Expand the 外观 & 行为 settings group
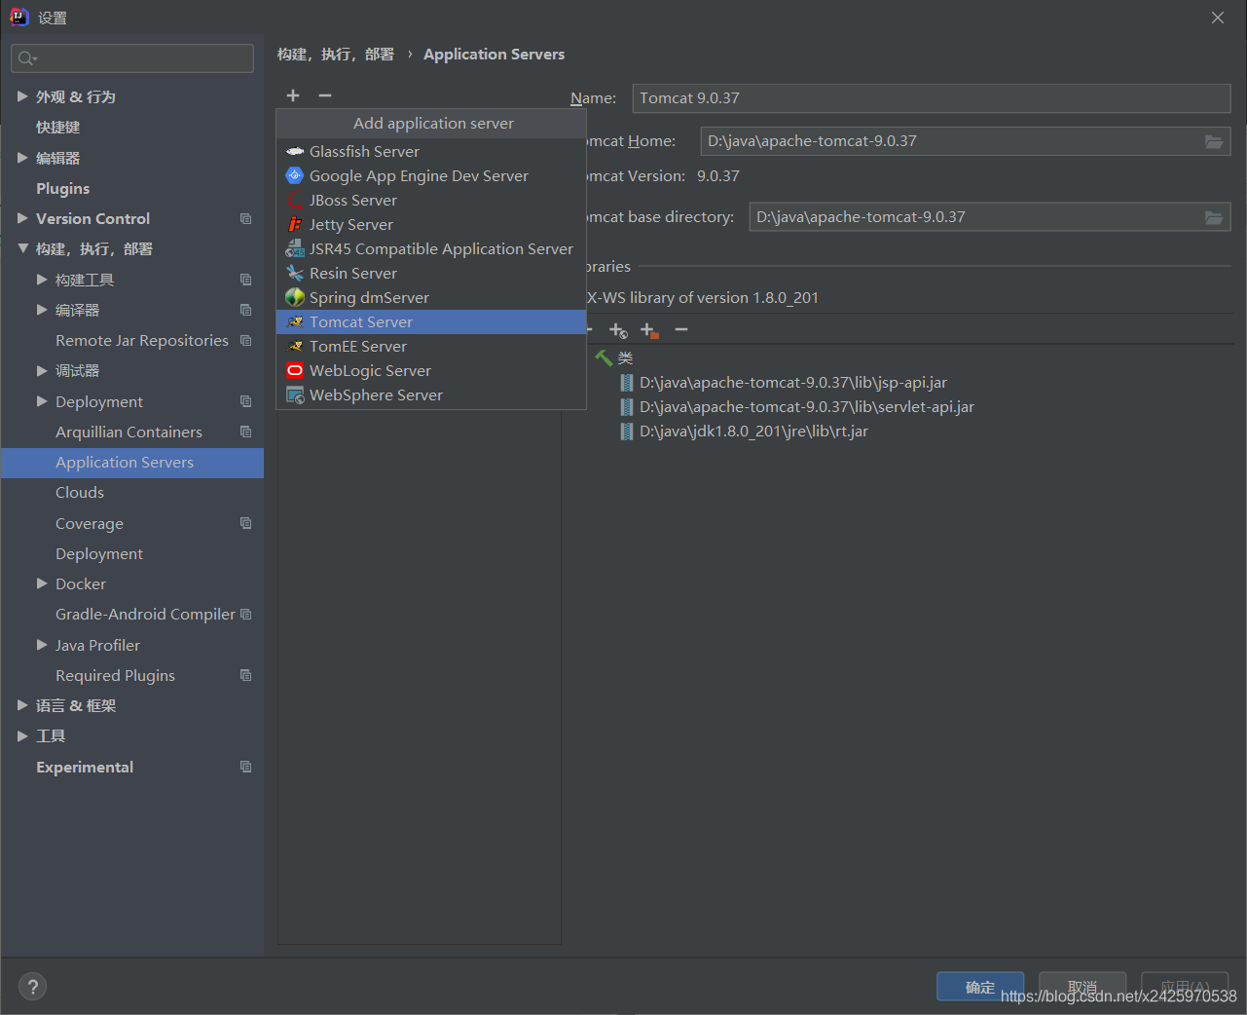 pyautogui.click(x=22, y=96)
